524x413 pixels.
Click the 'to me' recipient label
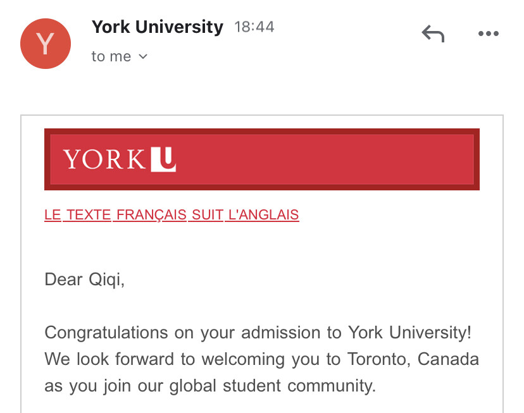point(111,56)
